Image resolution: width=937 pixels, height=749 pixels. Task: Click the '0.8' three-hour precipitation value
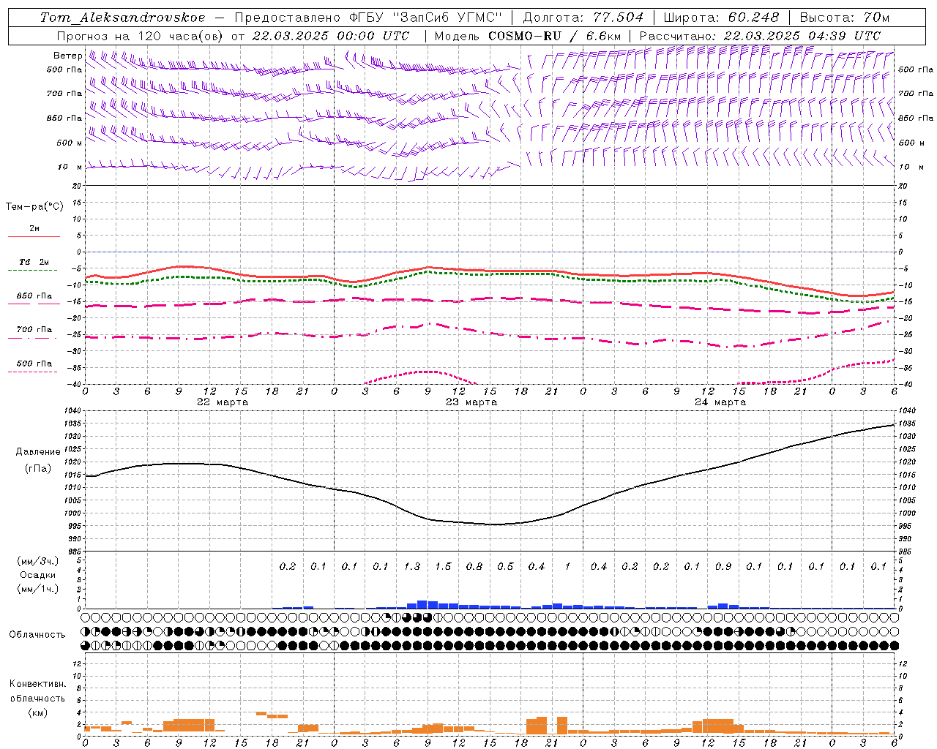[x=474, y=567]
